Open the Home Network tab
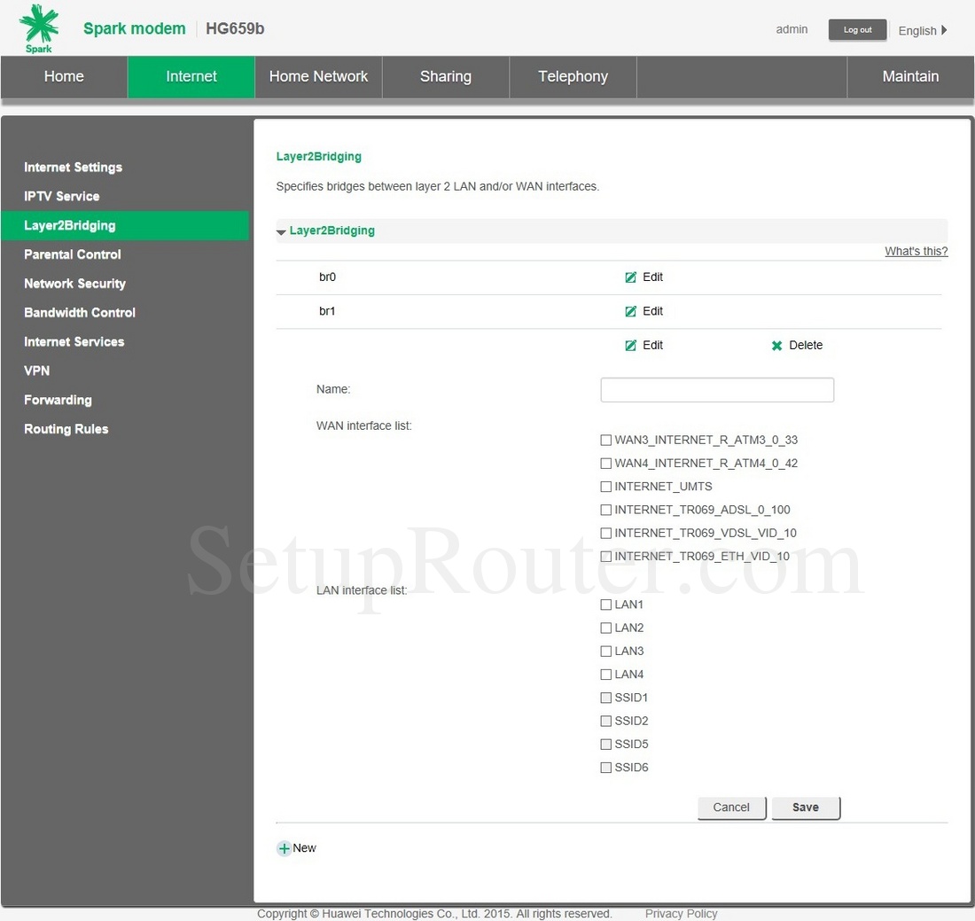Screen dimensions: 975x921 pyautogui.click(x=318, y=76)
